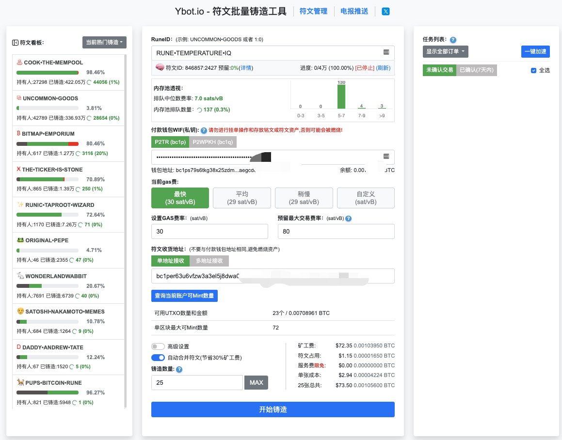Open the X (Twitter) link icon
This screenshot has width=562, height=440.
(385, 12)
